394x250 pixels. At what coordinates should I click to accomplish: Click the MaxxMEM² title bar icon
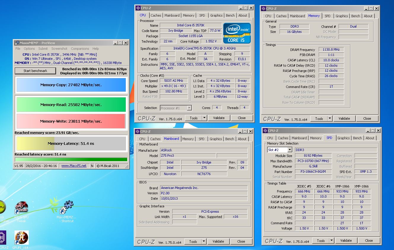tap(17, 43)
